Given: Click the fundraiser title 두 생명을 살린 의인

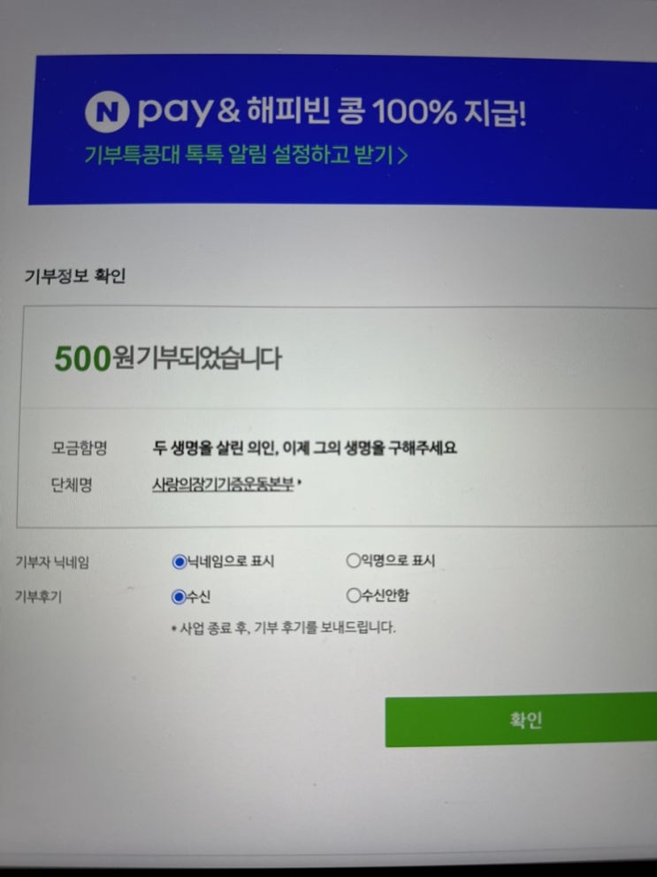Looking at the screenshot, I should point(304,448).
